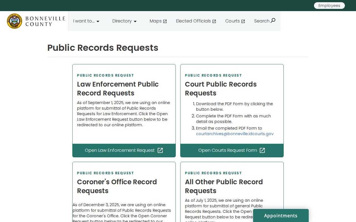Viewport: 356px width, 222px height.
Task: Open the Directory menu
Action: tap(125, 21)
